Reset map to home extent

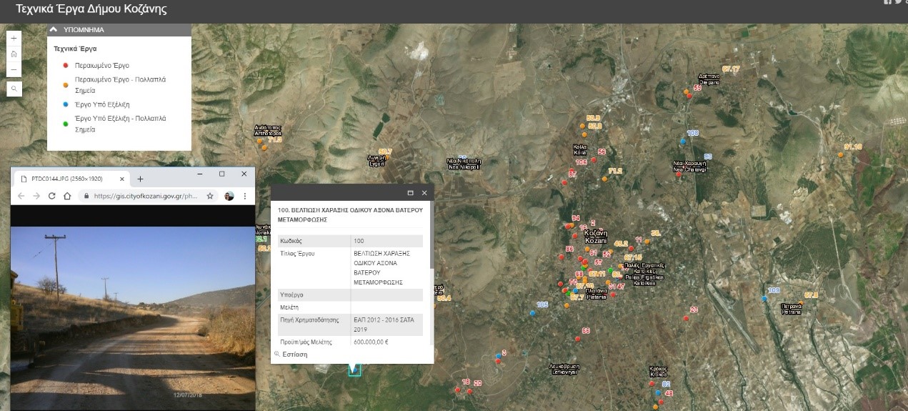point(14,54)
